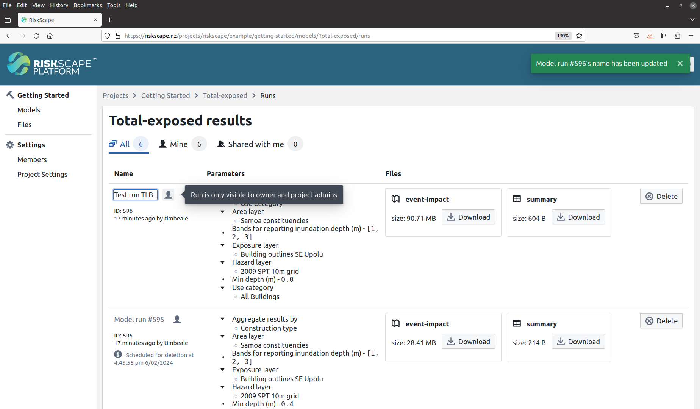Click the event-impact map icon in run 596

[x=396, y=199]
